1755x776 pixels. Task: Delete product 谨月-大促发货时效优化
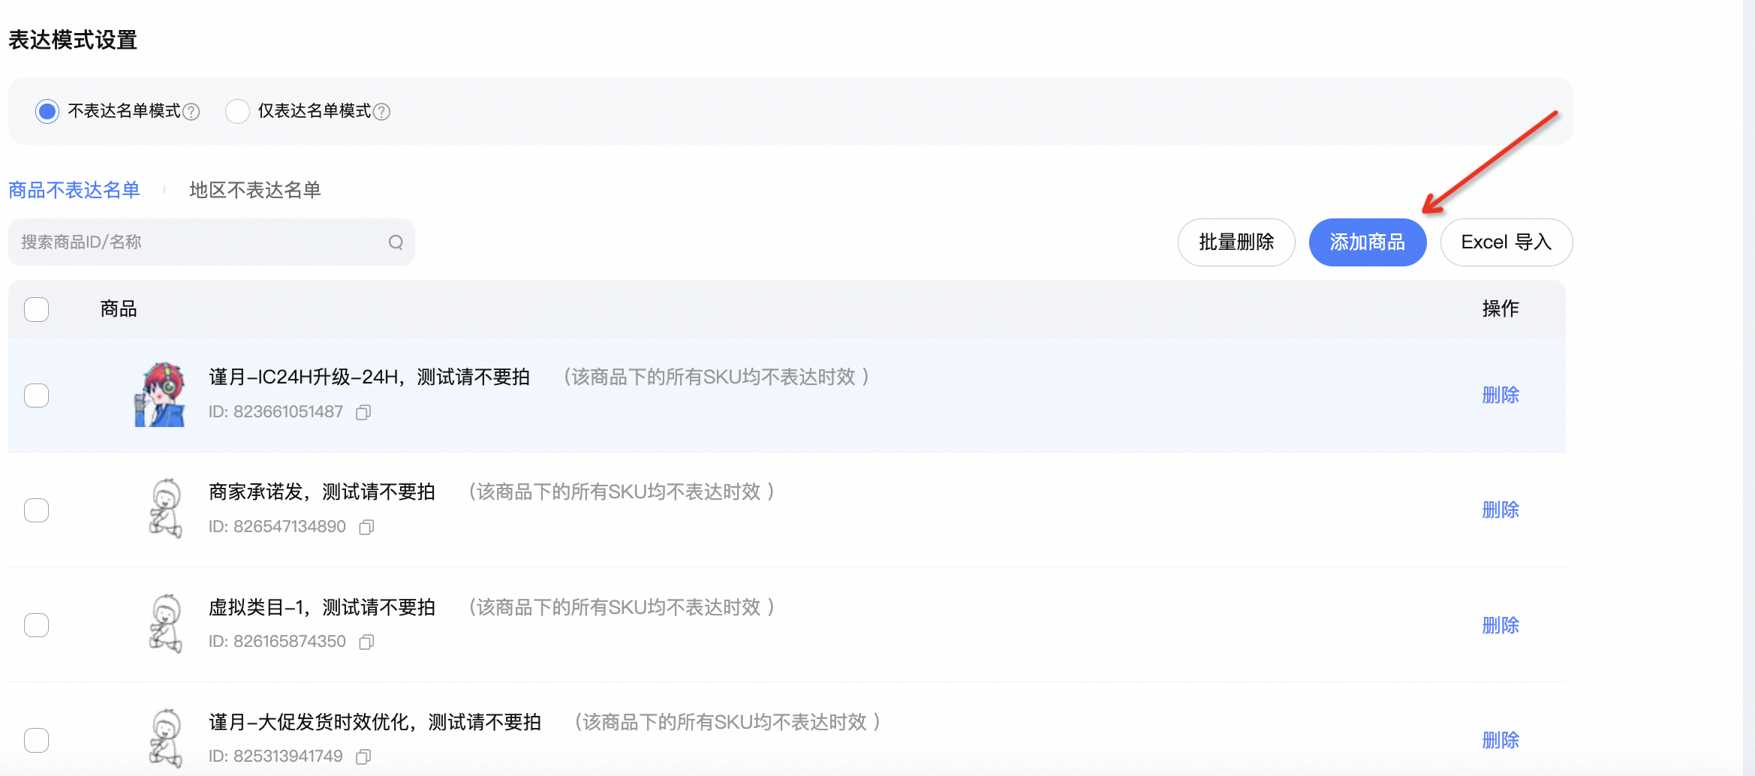[1501, 740]
